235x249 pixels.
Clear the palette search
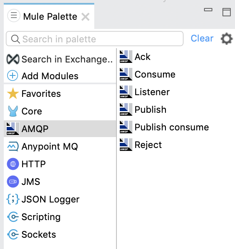(202, 39)
